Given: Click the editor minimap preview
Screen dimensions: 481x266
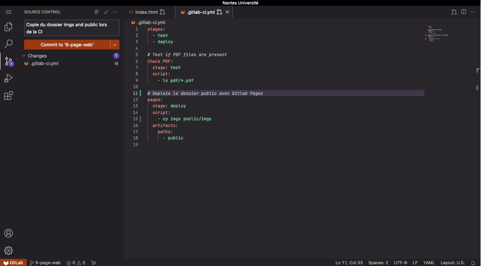Looking at the screenshot, I should 438,34.
